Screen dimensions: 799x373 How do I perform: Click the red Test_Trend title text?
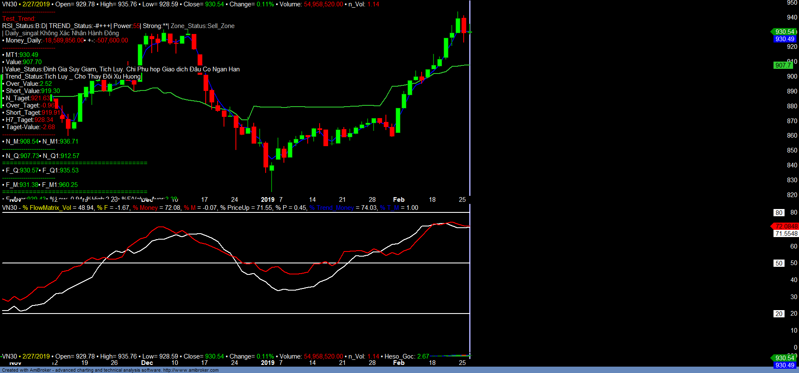tap(19, 19)
